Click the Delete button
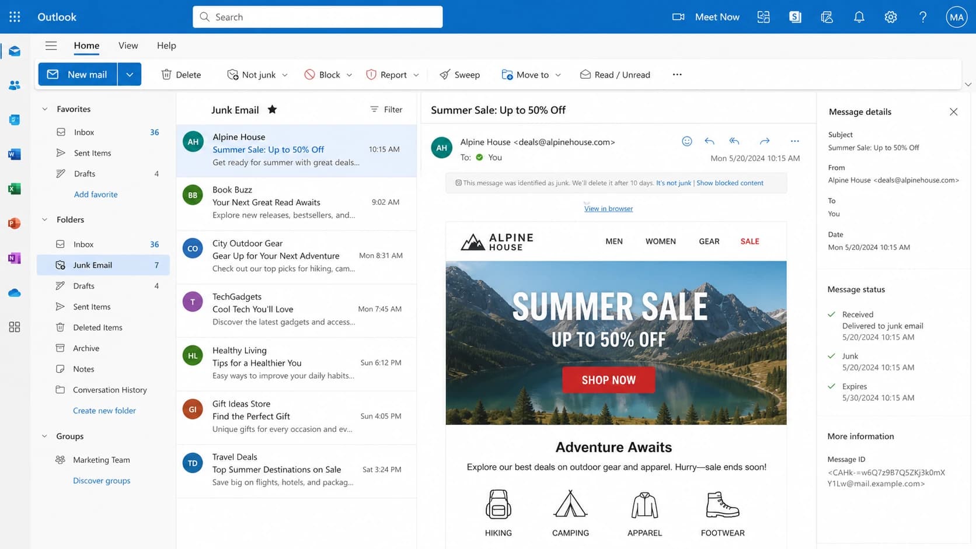 pos(181,75)
